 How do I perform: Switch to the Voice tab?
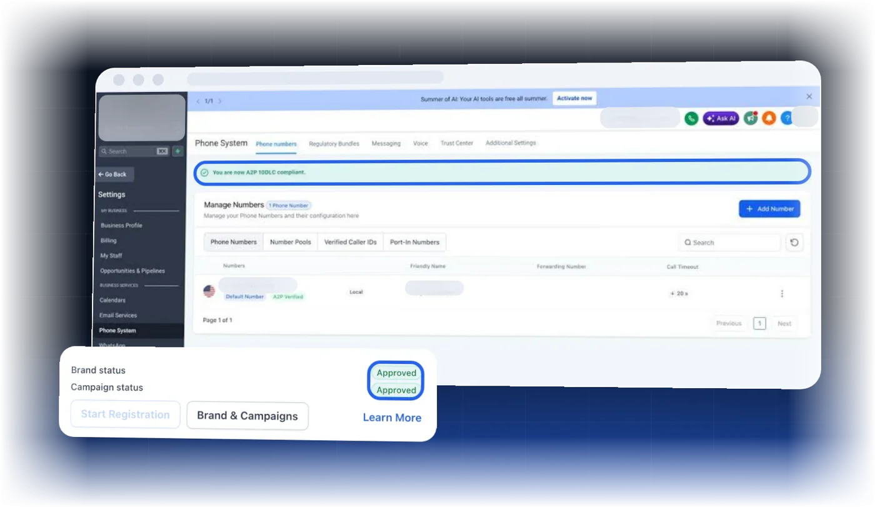pos(421,143)
